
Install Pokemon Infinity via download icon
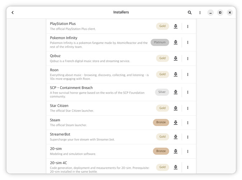point(175,42)
